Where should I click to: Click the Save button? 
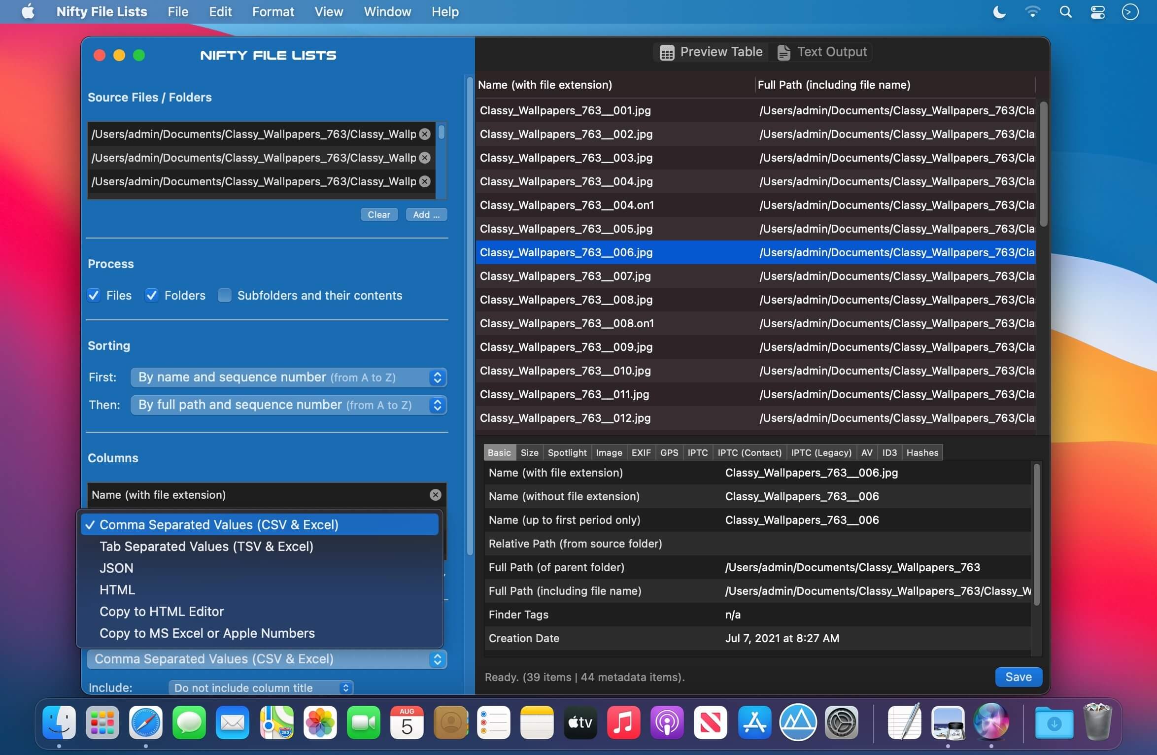coord(1018,677)
